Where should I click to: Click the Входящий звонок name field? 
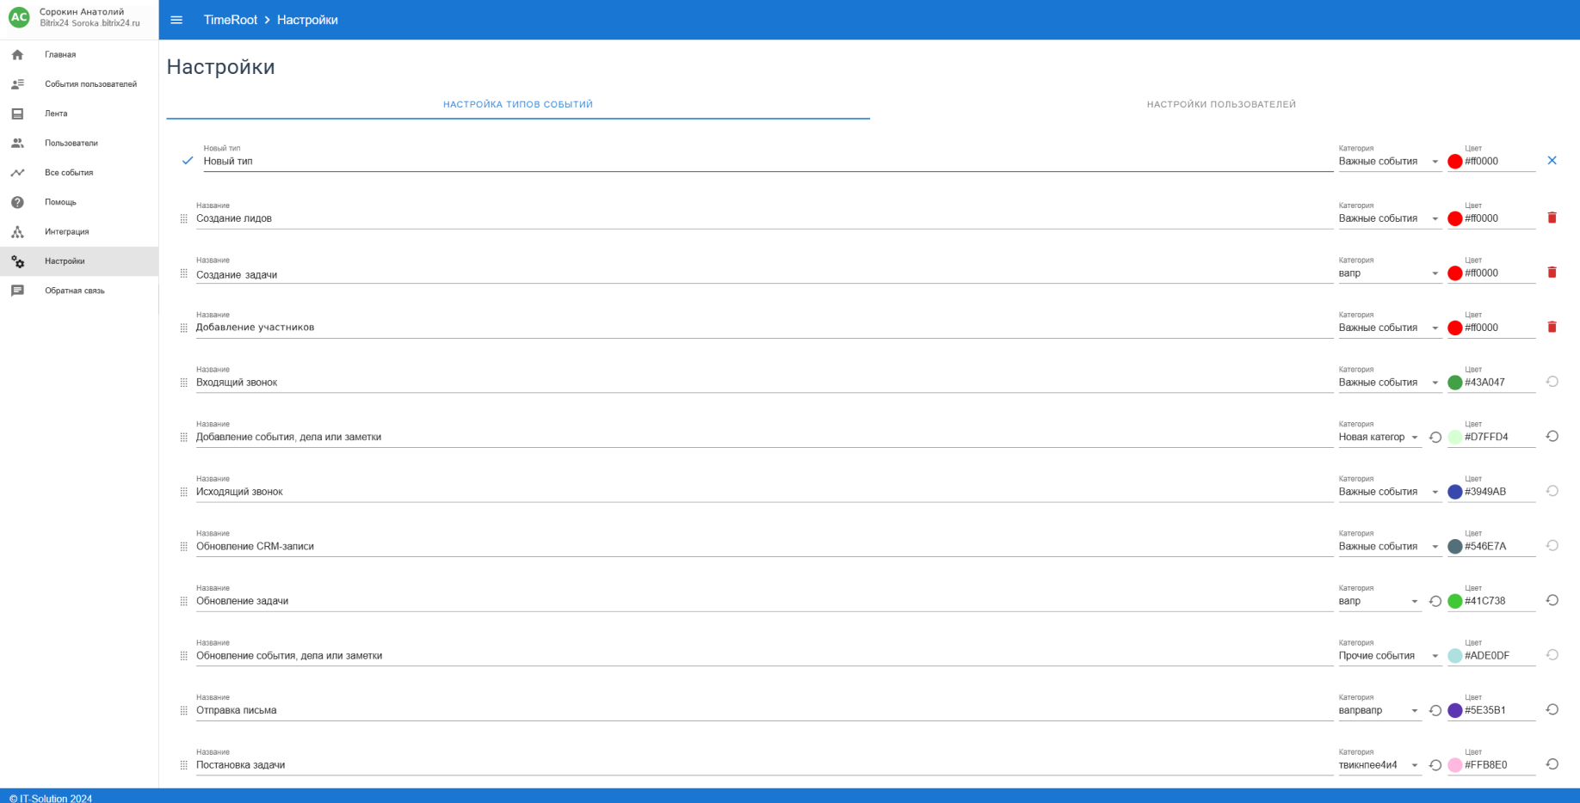(764, 383)
